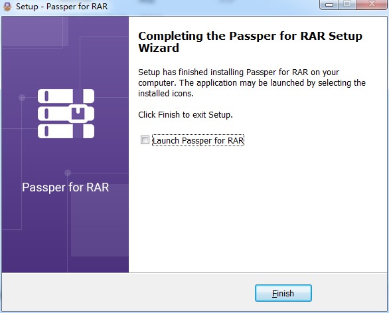Click the "Click Finish to exit Setup." text
This screenshot has width=389, height=313.
tap(185, 115)
